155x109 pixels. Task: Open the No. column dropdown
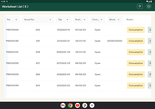coord(12,20)
